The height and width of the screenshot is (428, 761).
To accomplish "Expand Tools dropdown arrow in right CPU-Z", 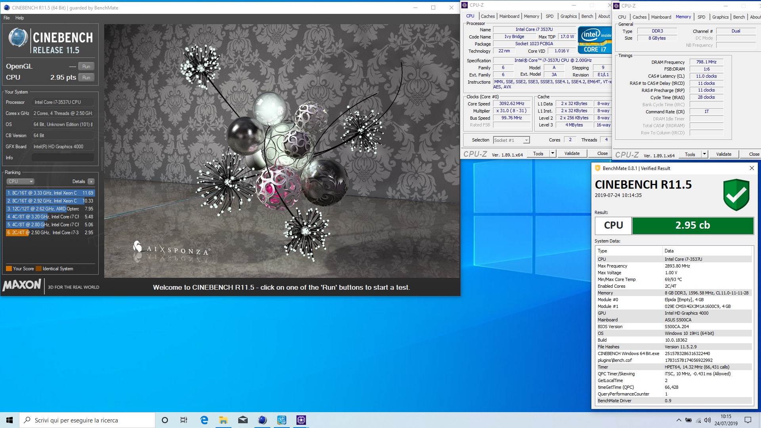I will (x=704, y=155).
